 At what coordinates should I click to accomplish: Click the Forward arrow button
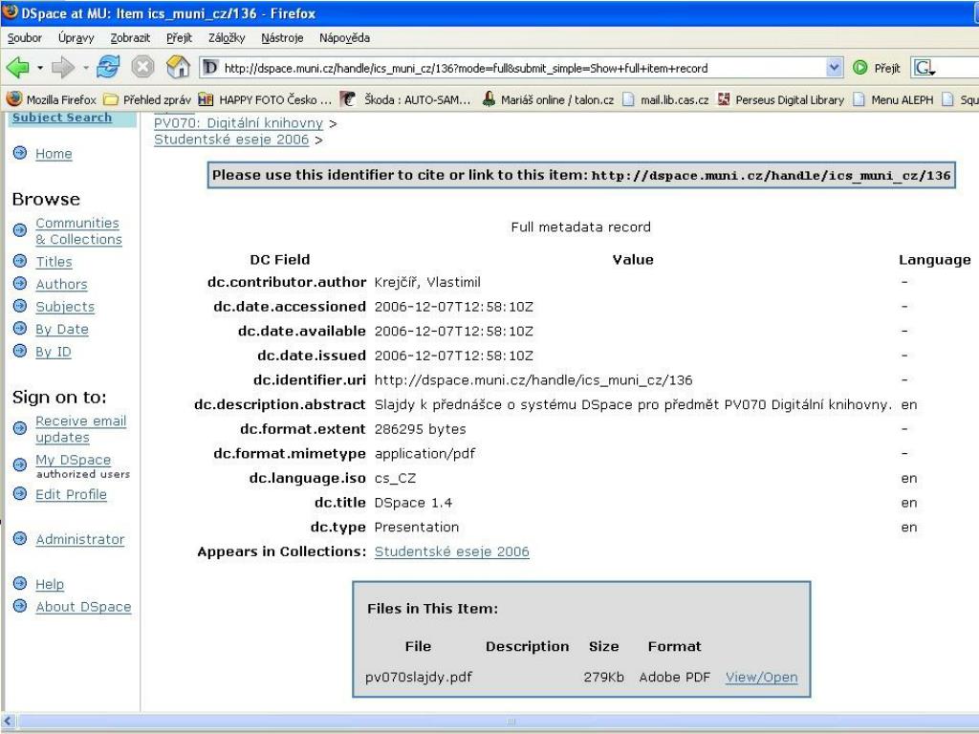point(63,68)
